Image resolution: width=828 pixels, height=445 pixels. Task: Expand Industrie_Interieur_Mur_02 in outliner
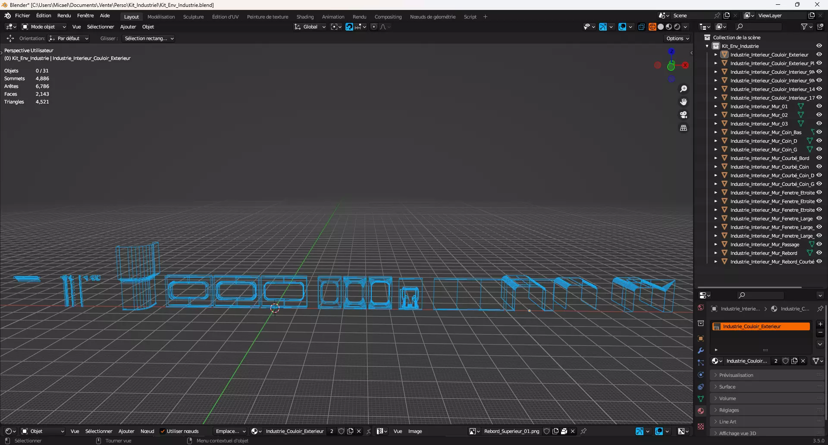[716, 115]
